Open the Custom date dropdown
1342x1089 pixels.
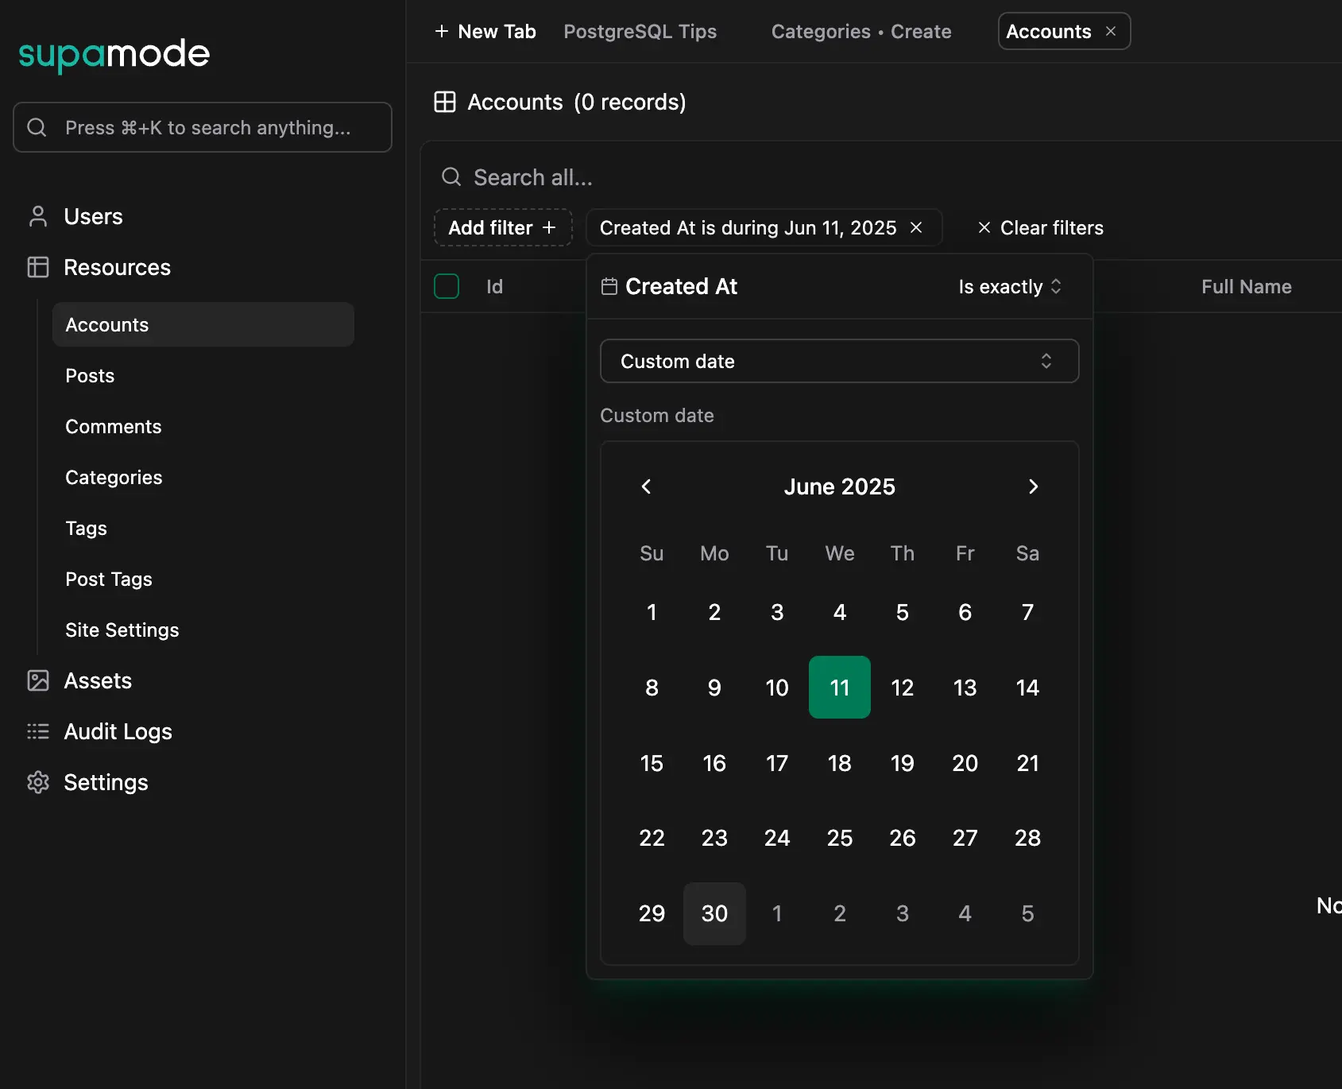click(x=839, y=361)
